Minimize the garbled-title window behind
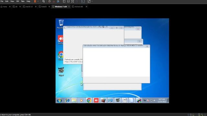The image size is (207, 116). [112, 28]
